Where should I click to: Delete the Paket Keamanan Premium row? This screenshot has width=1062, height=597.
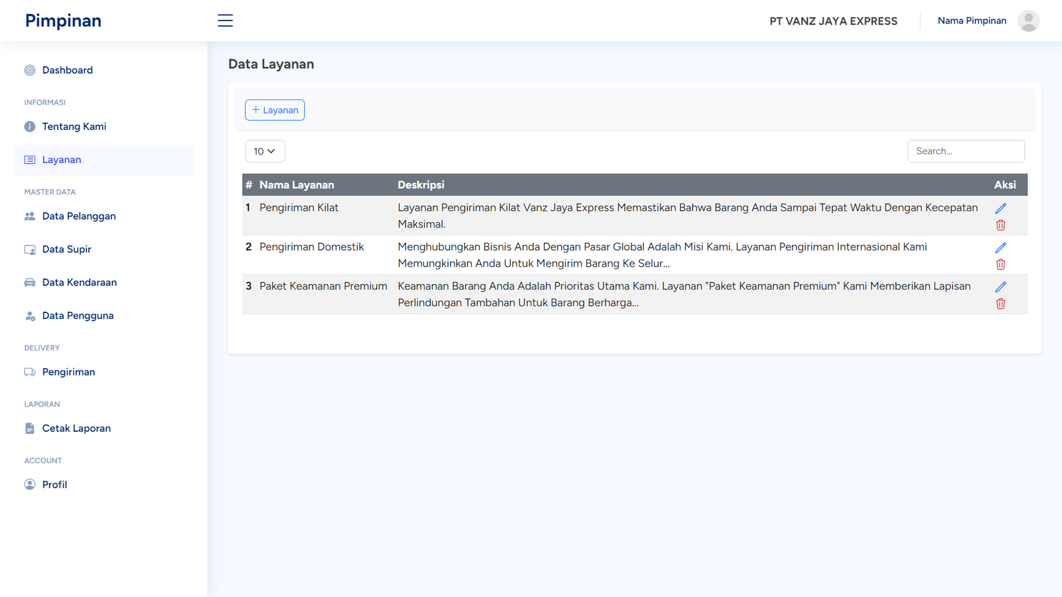[1000, 304]
